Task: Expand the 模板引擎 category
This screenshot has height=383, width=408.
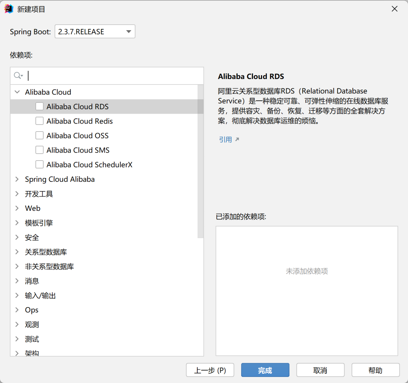Action: [x=17, y=222]
